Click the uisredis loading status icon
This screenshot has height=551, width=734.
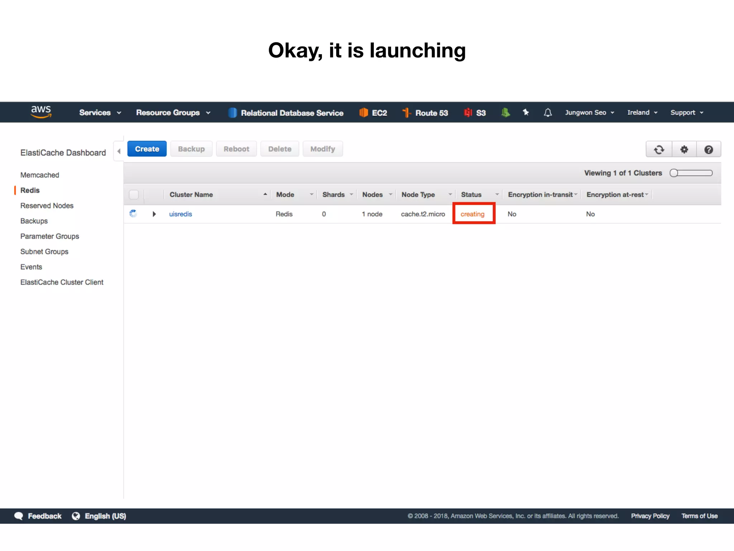point(133,214)
